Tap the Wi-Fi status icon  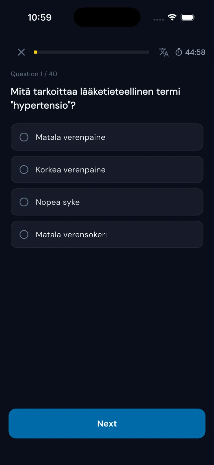click(x=172, y=17)
